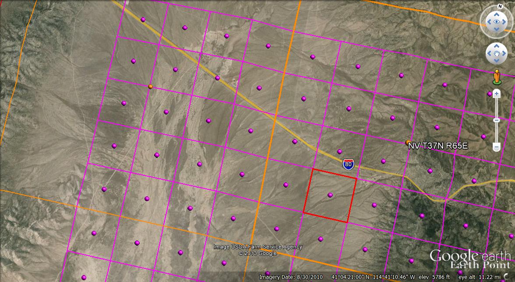
Task: Pan map left with hand joystick arrow
Action: pyautogui.click(x=489, y=53)
